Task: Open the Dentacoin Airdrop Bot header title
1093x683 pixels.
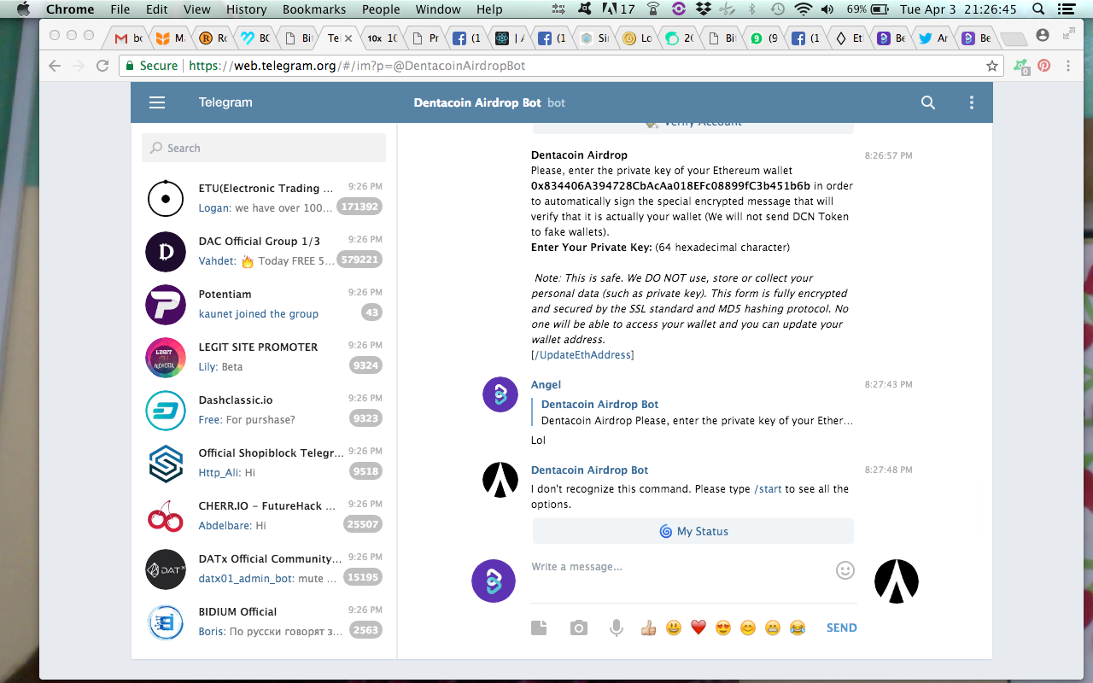Action: pyautogui.click(x=476, y=102)
